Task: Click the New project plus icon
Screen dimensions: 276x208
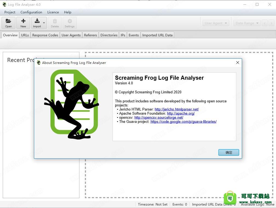Action: 23,21
